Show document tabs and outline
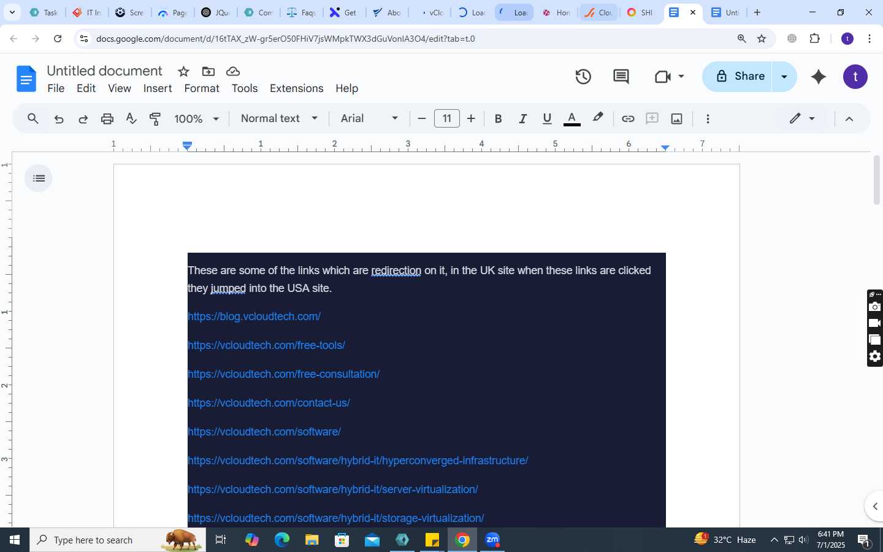883x552 pixels. [39, 178]
